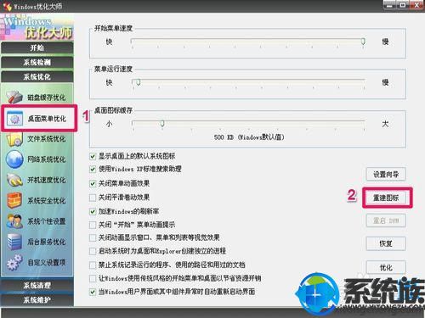Viewport: 425px width, 318px height.
Task: Select the 桌面菜单优化 sidebar icon
Action: (14, 119)
